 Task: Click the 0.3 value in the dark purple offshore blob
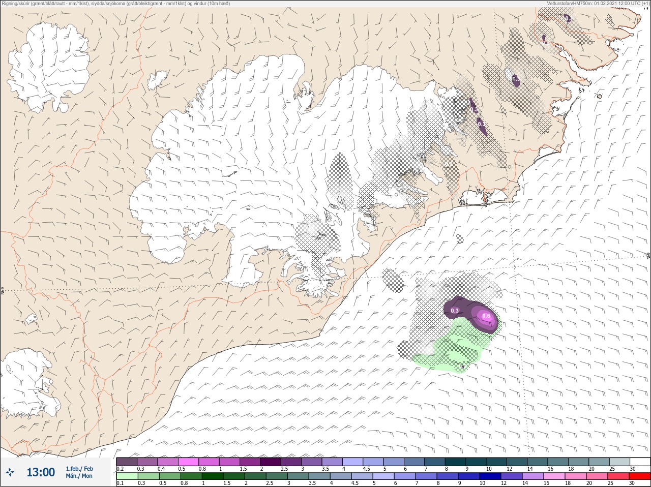tap(455, 311)
